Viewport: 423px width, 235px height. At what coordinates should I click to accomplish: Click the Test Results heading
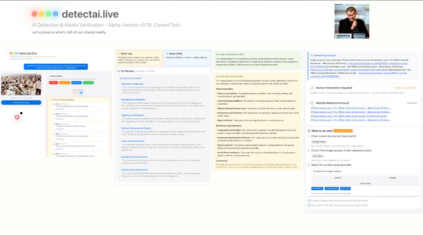127,71
